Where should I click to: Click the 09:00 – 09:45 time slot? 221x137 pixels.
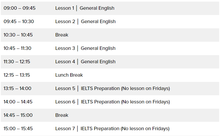click(x=19, y=8)
